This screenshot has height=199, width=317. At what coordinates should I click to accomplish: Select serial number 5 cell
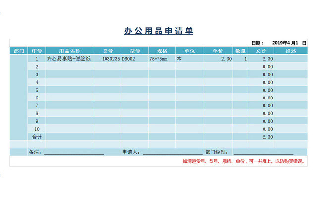37,90
